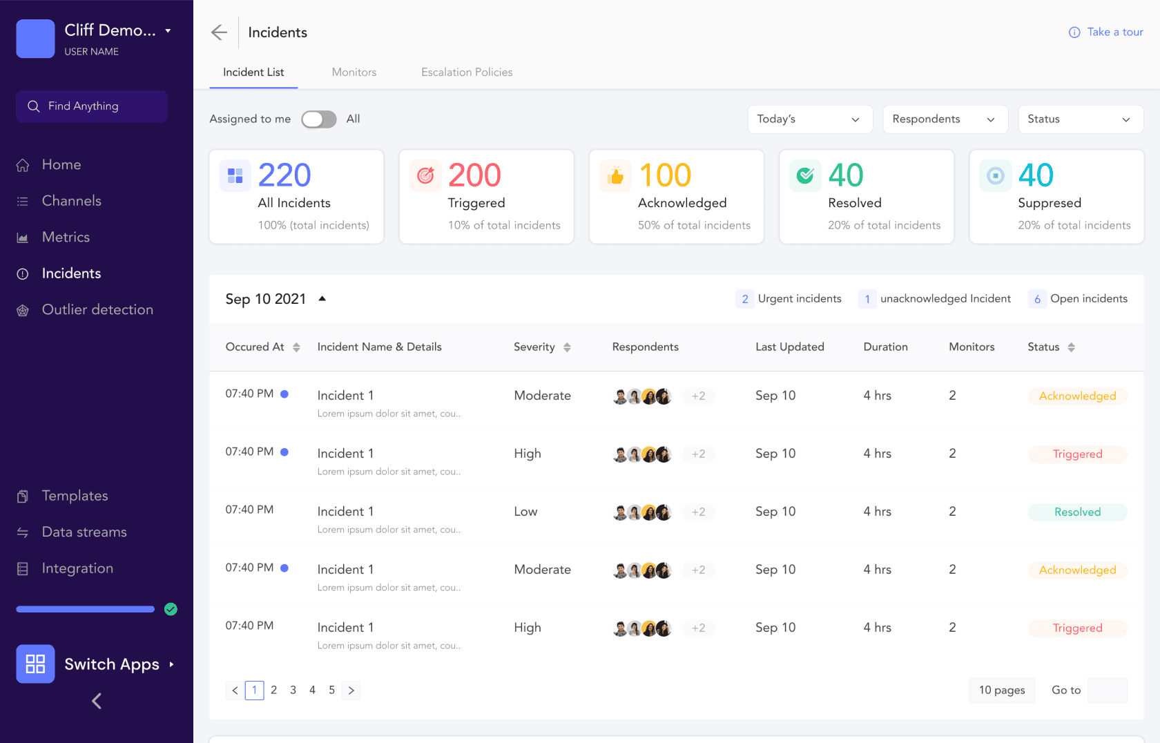Click the Metrics chart icon in sidebar
Viewport: 1160px width, 743px height.
pyautogui.click(x=23, y=238)
